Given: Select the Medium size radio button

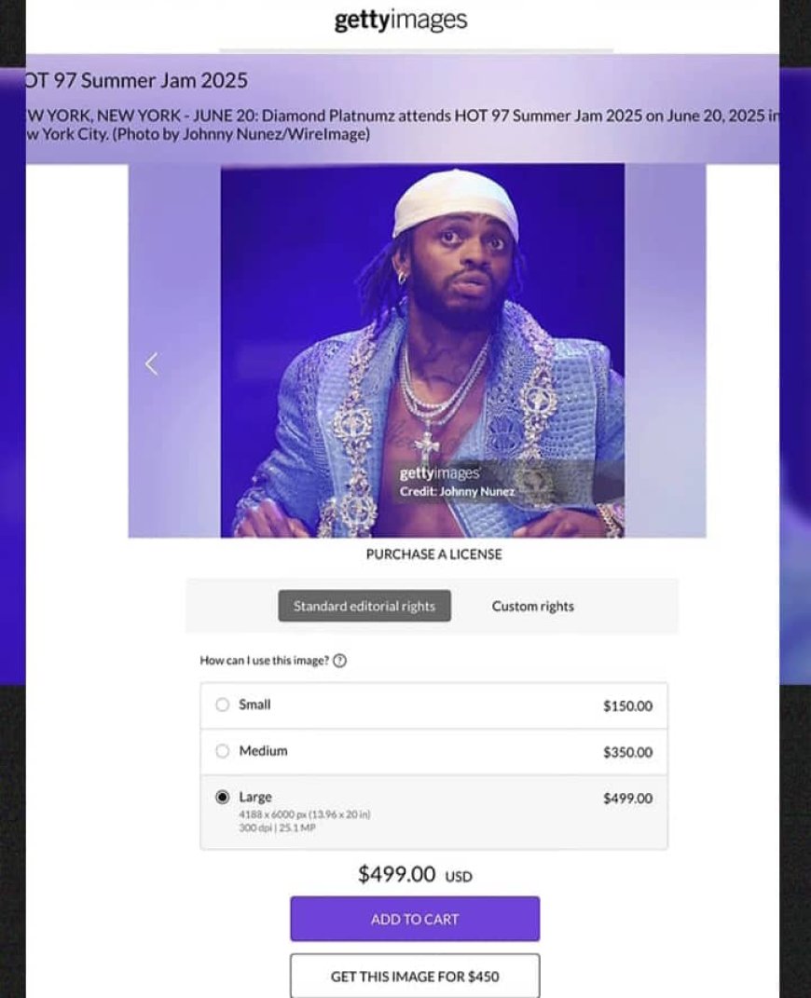Looking at the screenshot, I should (x=222, y=751).
